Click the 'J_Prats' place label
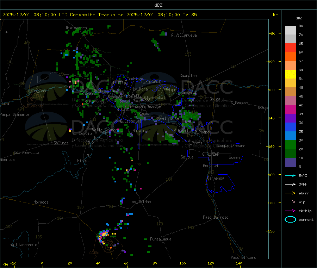 coord(195,143)
